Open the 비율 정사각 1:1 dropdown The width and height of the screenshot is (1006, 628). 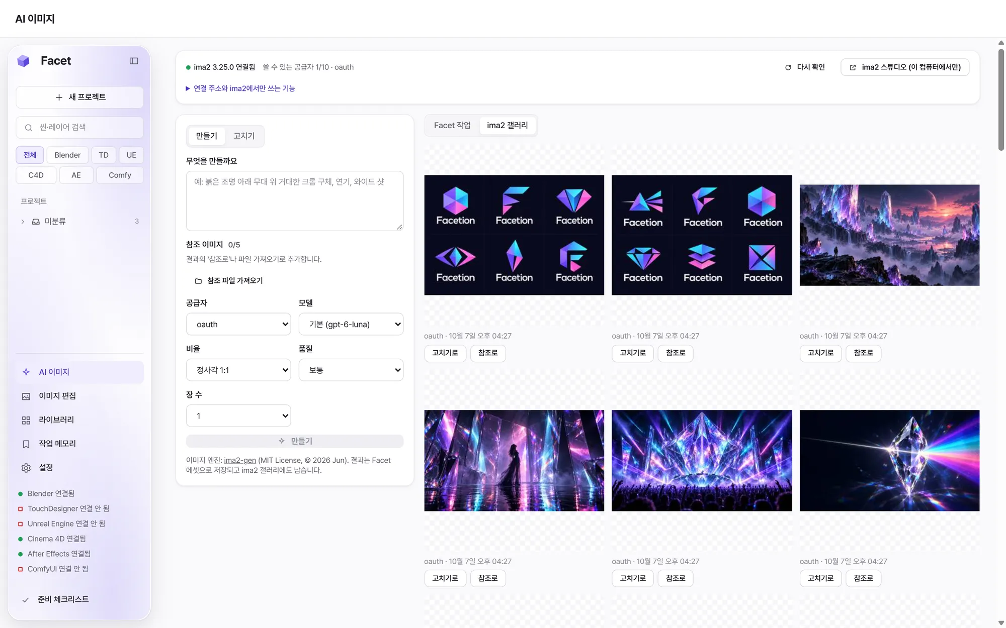pyautogui.click(x=238, y=370)
